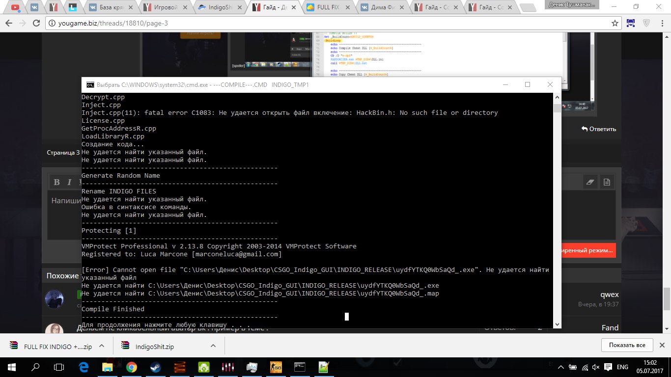Click the grey shield extension icon
Viewport: 671px width, 377px height.
tap(647, 23)
